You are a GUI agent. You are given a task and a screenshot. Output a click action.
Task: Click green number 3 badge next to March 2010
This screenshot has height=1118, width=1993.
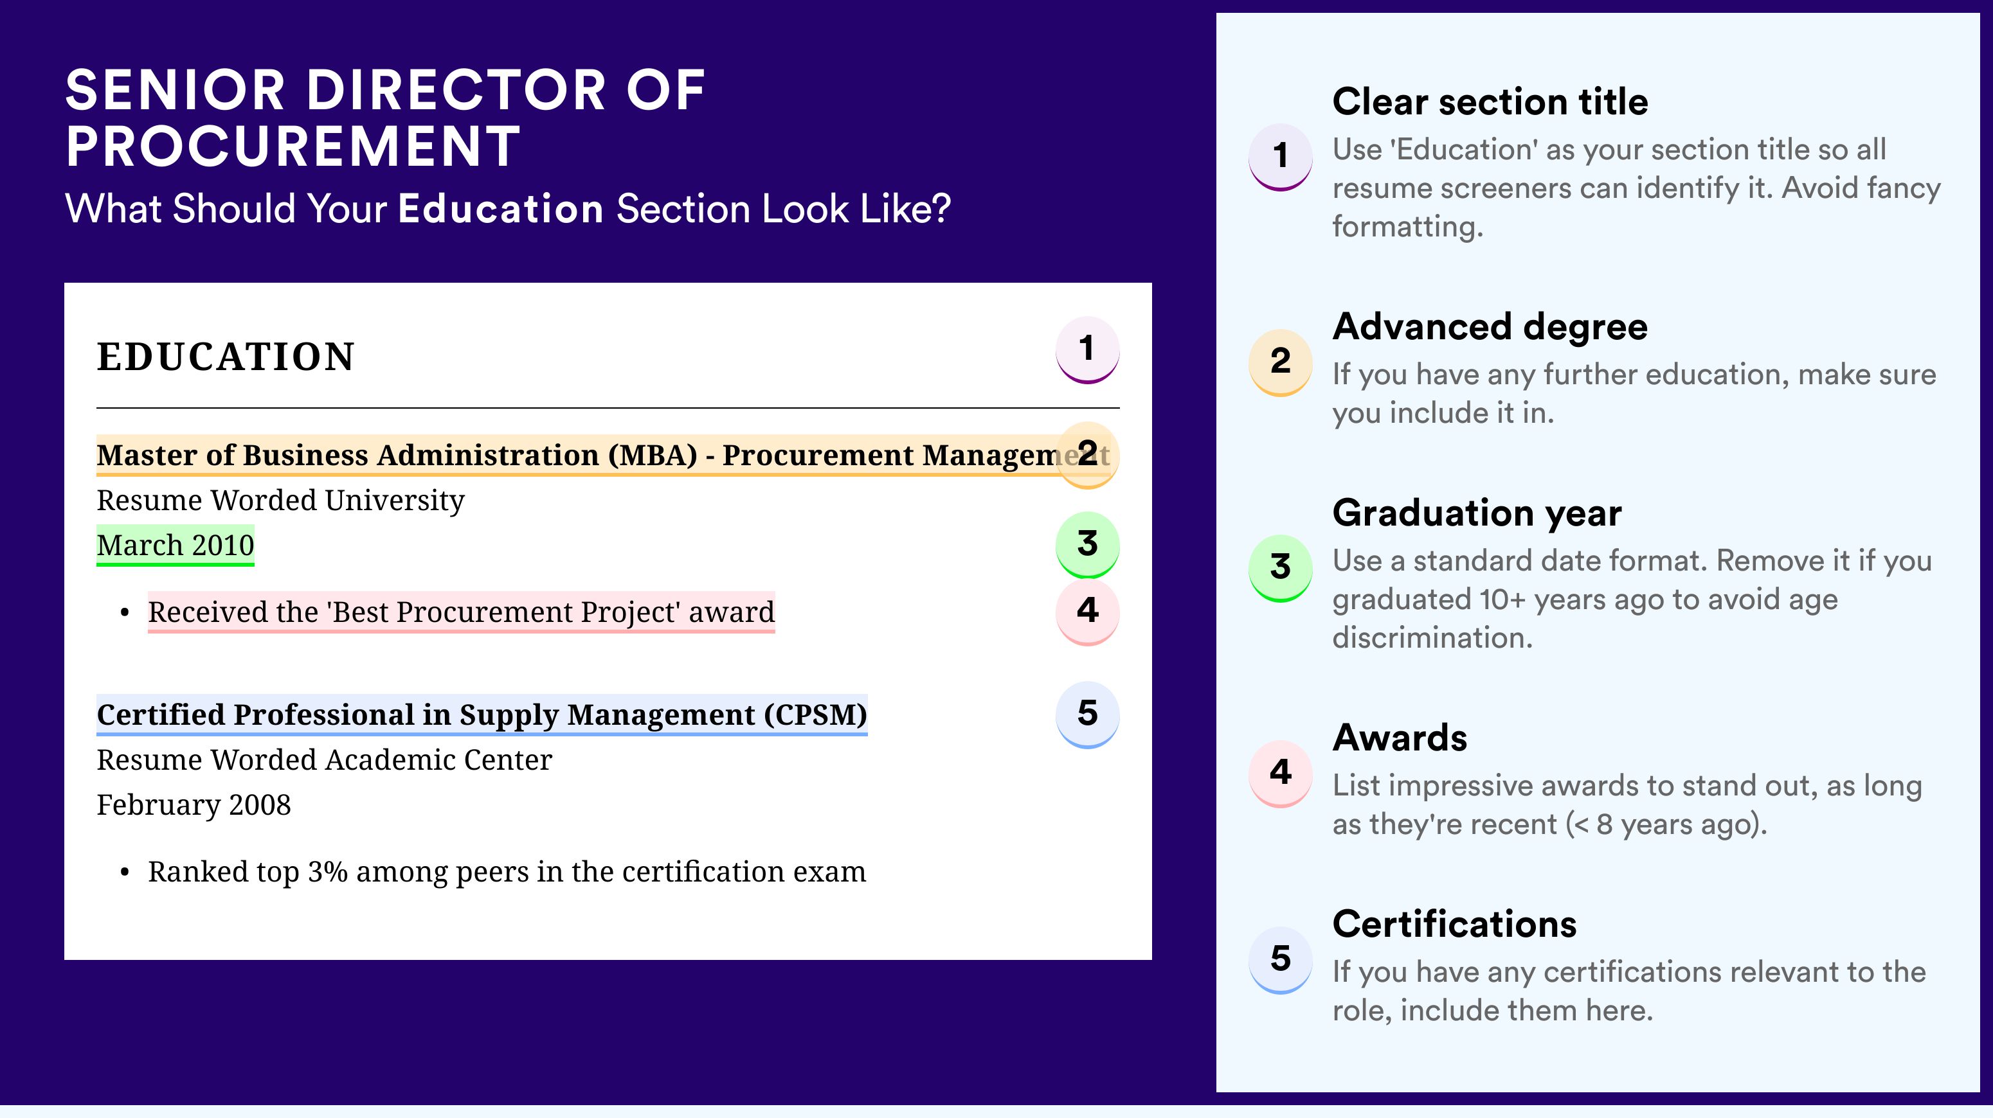click(x=1087, y=544)
